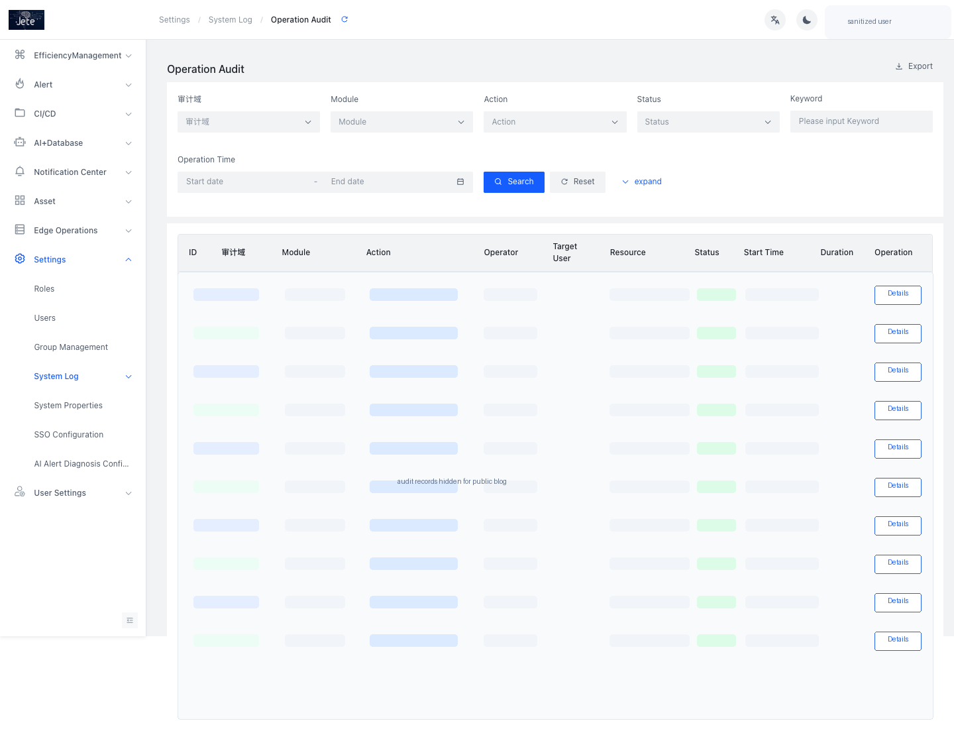The image size is (954, 735).
Task: Expand the User Settings chevron
Action: [129, 493]
